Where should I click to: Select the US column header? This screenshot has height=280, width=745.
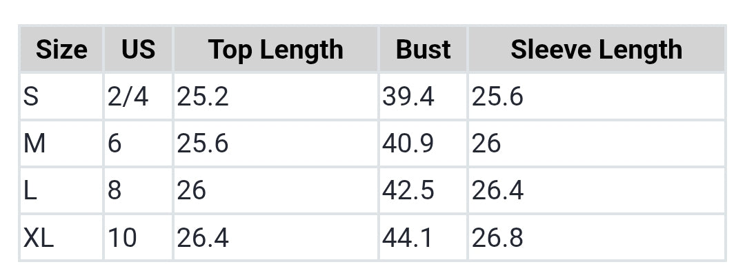click(138, 50)
